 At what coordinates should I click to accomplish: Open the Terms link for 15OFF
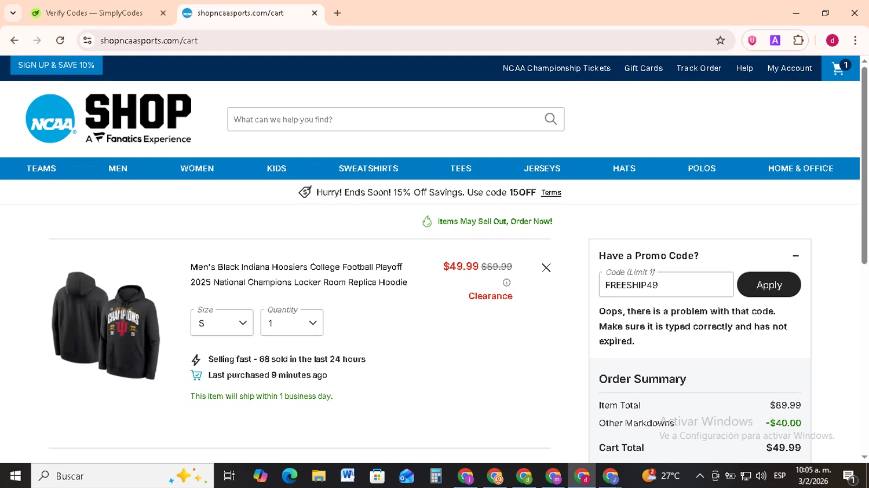[551, 193]
